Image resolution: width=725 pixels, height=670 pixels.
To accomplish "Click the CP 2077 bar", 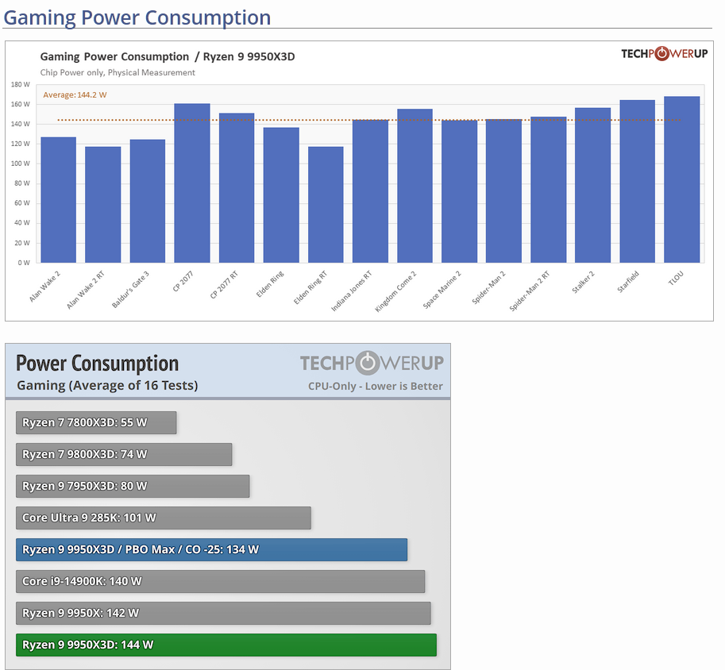I will (x=192, y=183).
